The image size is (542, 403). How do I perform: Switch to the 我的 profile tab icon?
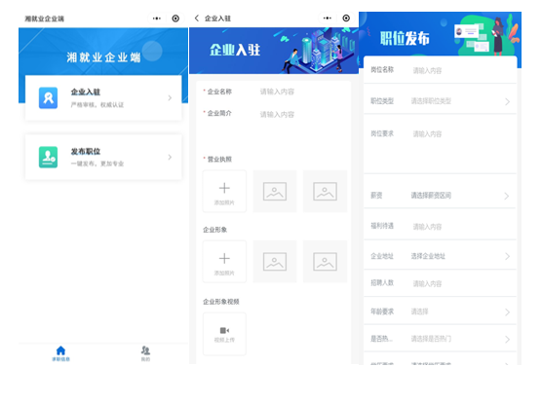145,350
